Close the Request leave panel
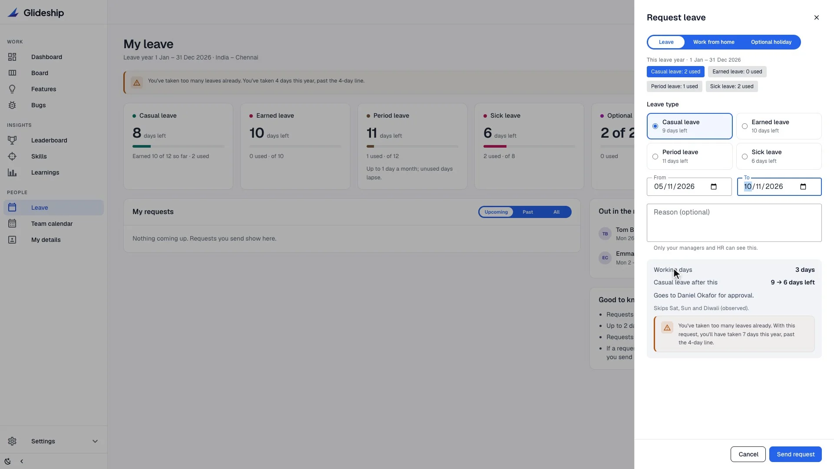This screenshot has height=469, width=834. pos(817,17)
